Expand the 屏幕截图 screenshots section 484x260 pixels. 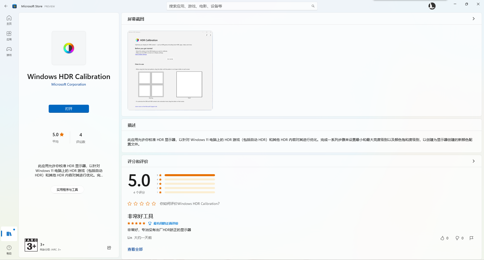point(474,19)
